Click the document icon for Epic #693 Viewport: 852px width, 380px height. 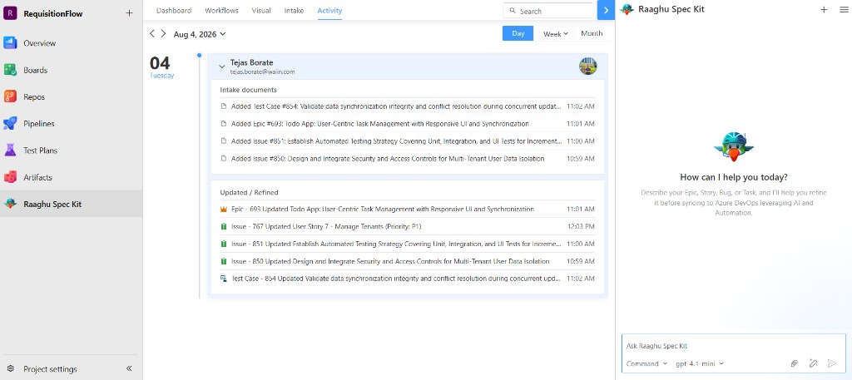coord(223,124)
